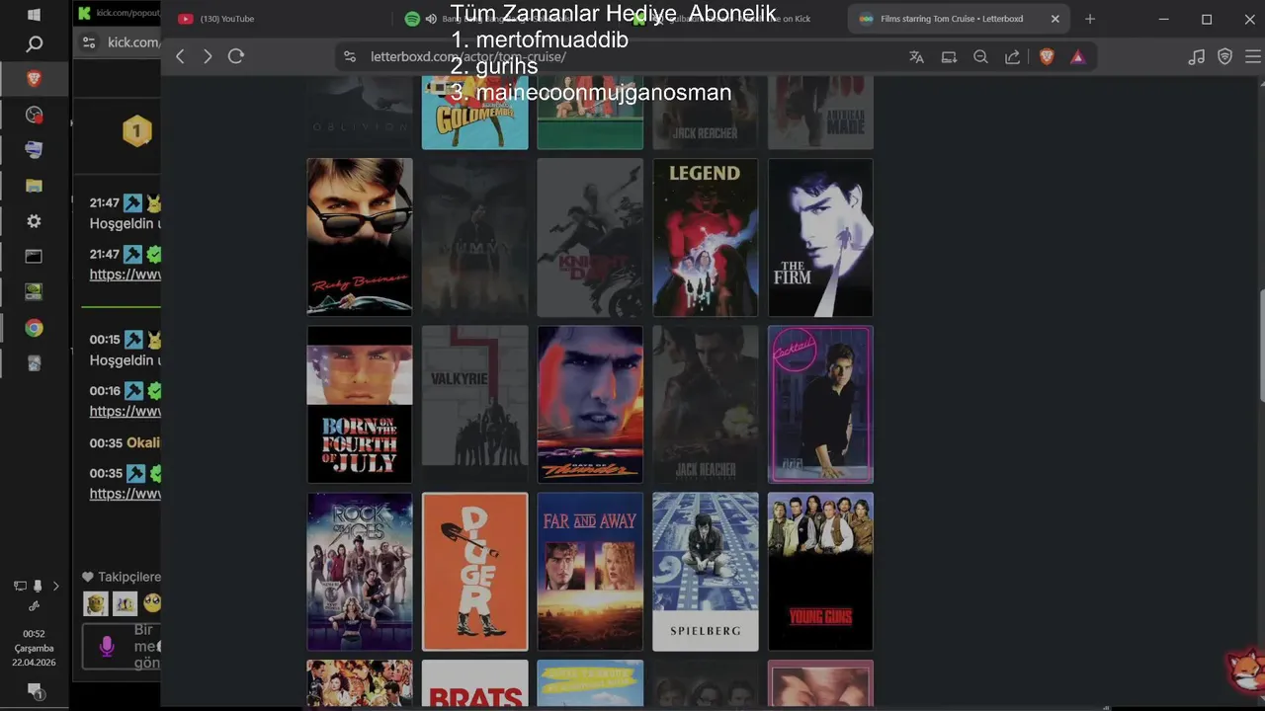Open the orange Dugger poster
Image resolution: width=1265 pixels, height=711 pixels.
click(x=474, y=572)
